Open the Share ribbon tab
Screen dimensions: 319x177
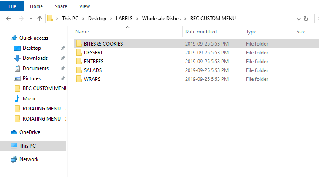(x=61, y=6)
